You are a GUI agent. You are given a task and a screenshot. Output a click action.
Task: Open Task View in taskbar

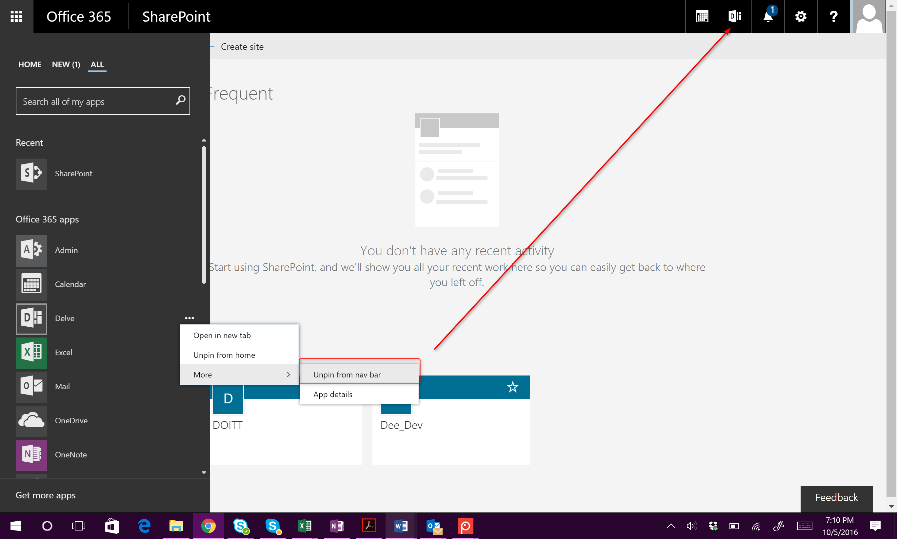78,526
